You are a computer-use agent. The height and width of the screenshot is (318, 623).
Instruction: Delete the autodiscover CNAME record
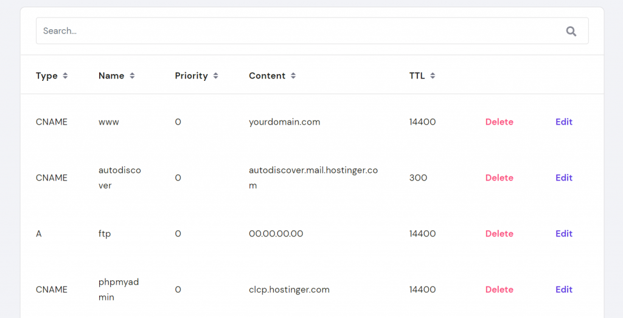click(499, 178)
